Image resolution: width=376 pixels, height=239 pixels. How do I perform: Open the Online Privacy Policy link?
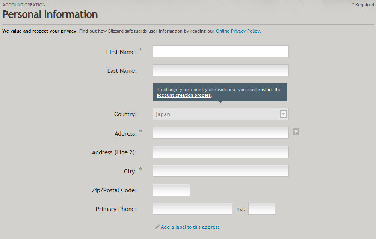tap(238, 31)
